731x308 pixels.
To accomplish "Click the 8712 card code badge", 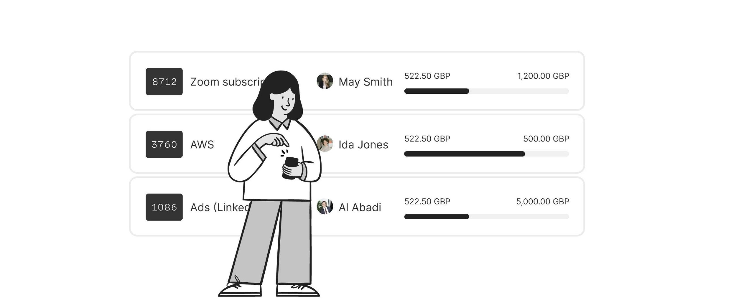I will [x=164, y=82].
